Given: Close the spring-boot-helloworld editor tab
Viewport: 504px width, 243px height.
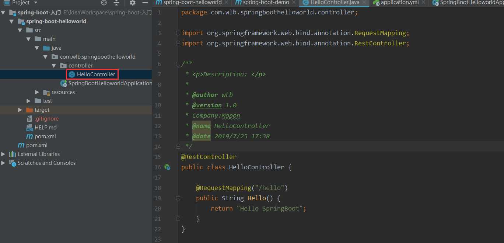Looking at the screenshot, I should pos(227,3).
